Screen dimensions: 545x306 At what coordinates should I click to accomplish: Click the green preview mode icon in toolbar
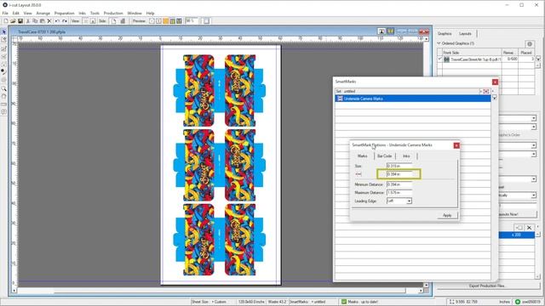(172, 21)
